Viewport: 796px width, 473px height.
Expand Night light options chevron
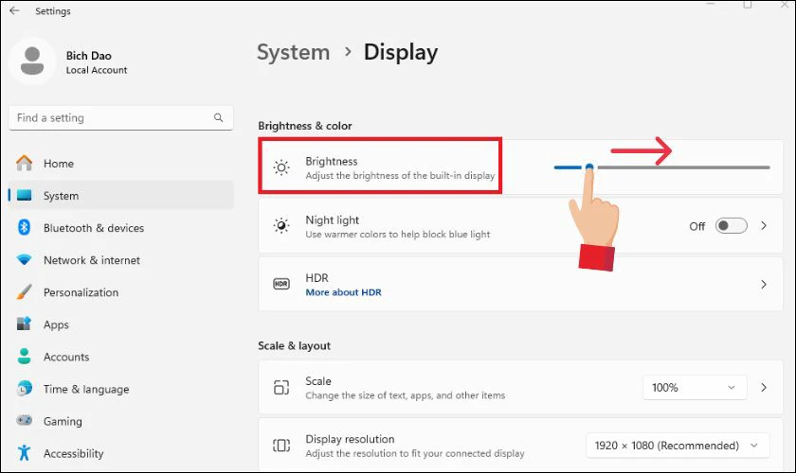(764, 225)
